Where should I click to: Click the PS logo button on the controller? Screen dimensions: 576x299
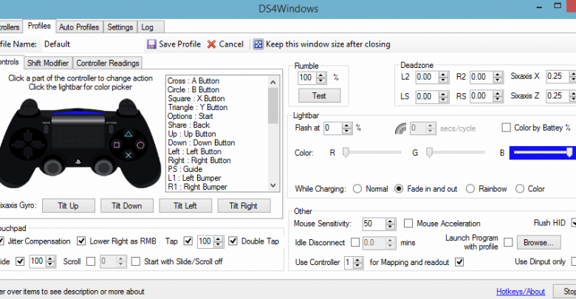(78, 162)
